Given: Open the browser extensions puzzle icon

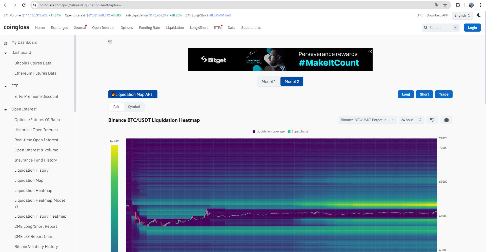Looking at the screenshot, I should click(458, 5).
